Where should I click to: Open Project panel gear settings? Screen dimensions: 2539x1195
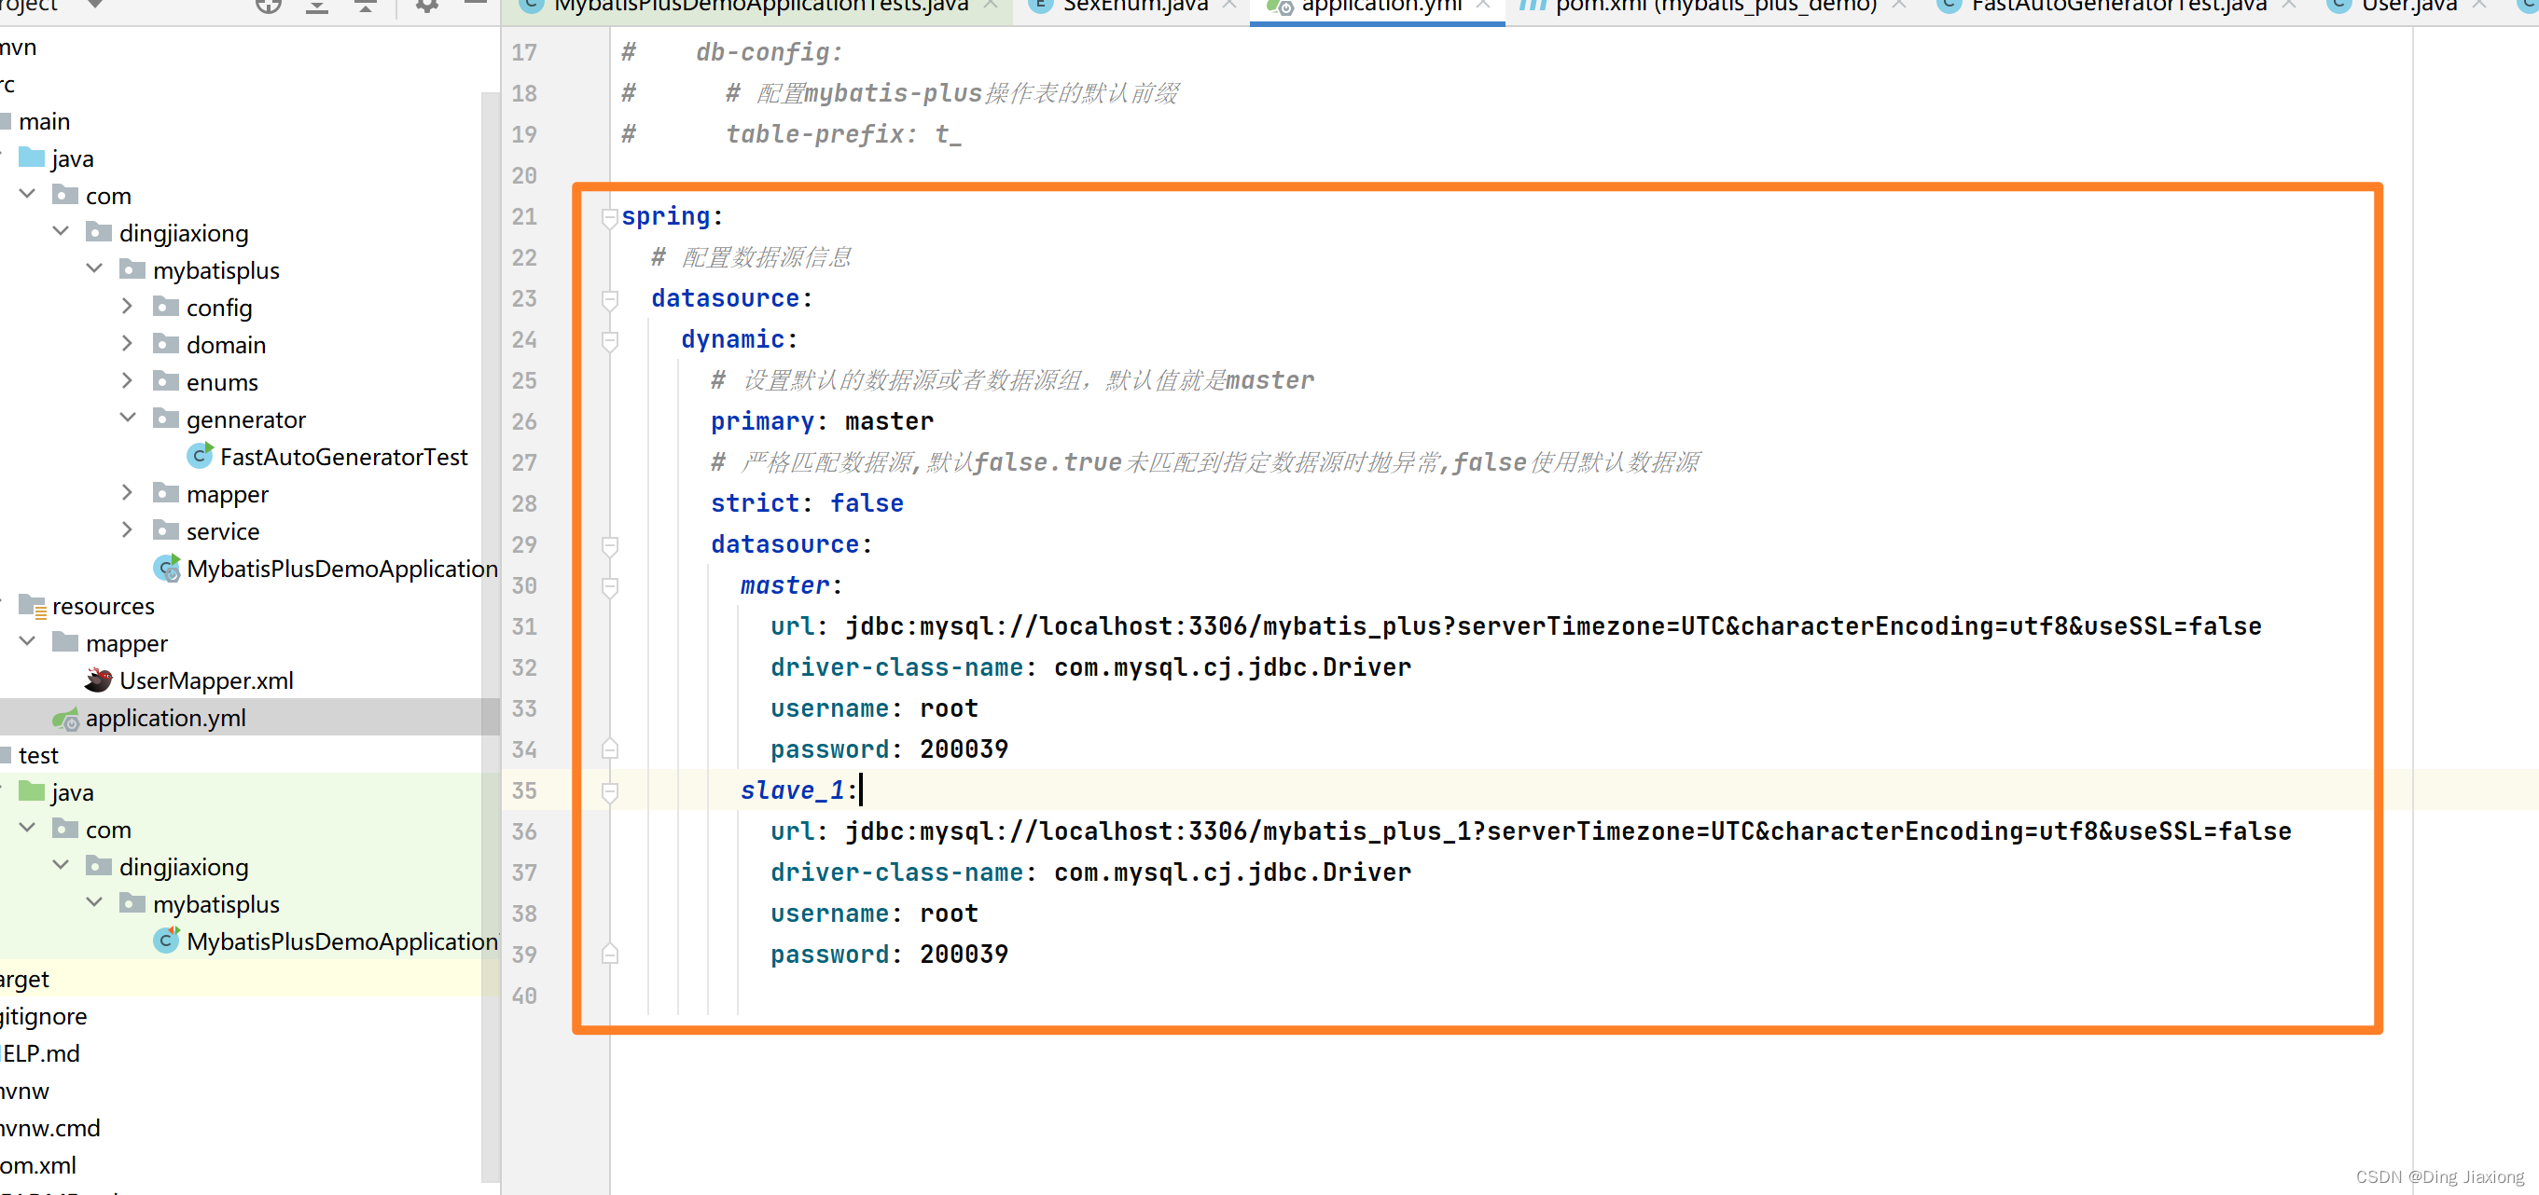coord(427,6)
